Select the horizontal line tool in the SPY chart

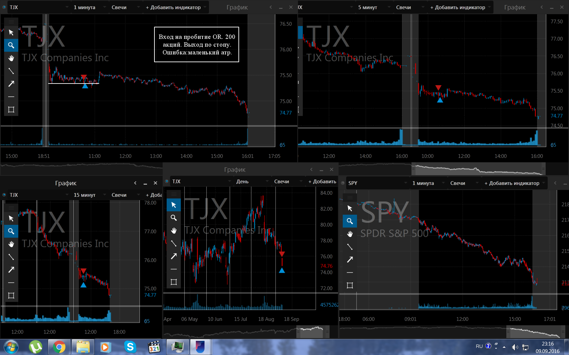(350, 273)
